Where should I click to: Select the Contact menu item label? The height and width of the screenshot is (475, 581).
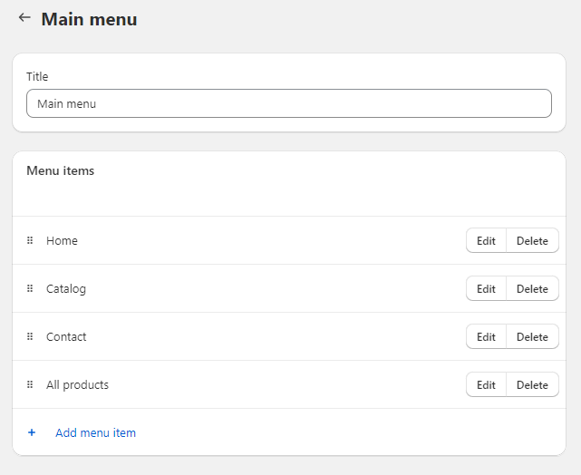pos(66,336)
